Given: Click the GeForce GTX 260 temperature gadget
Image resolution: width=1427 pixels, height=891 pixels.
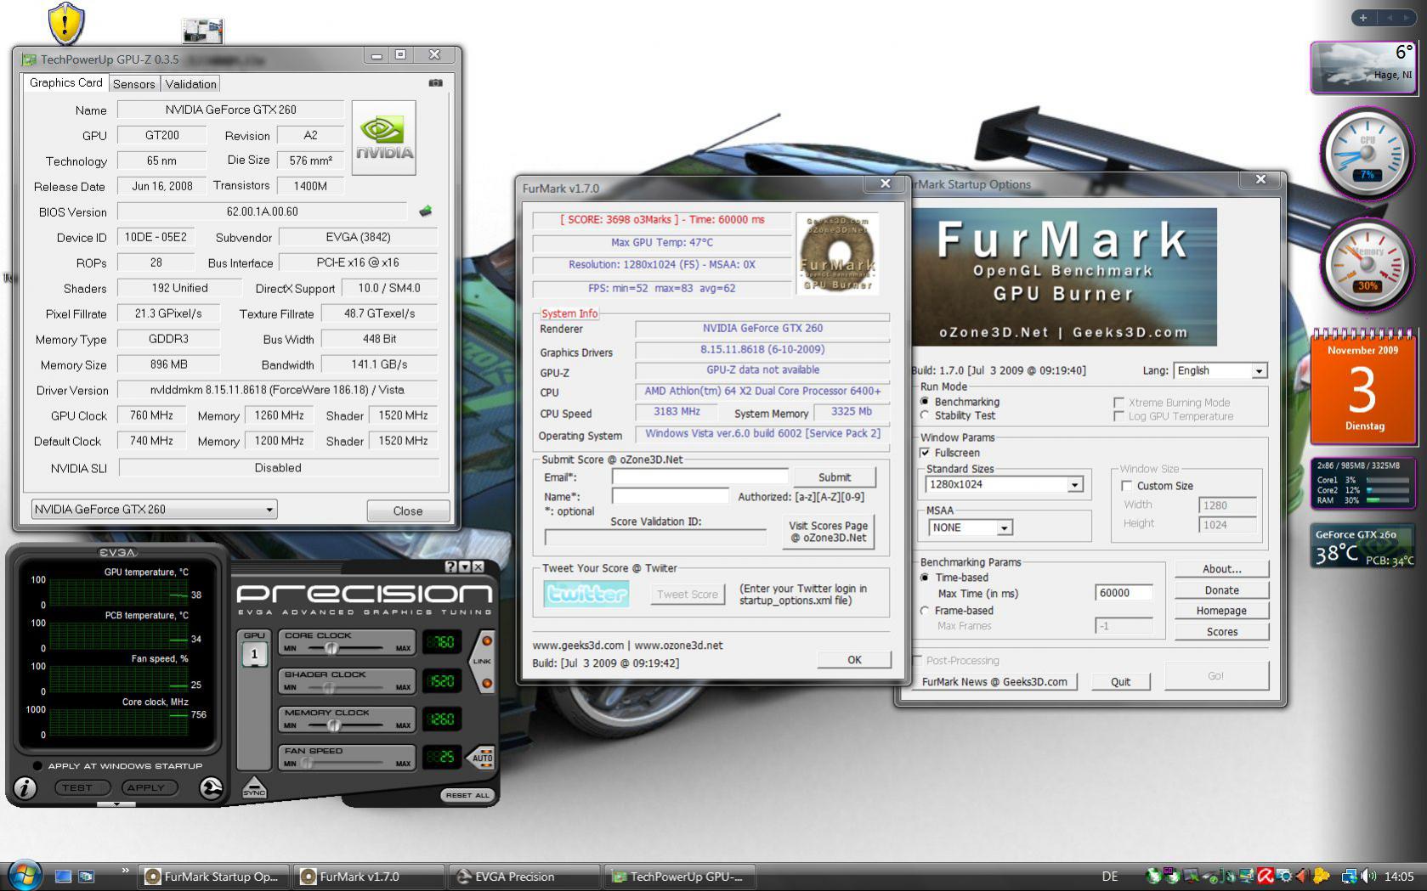Looking at the screenshot, I should [1362, 546].
